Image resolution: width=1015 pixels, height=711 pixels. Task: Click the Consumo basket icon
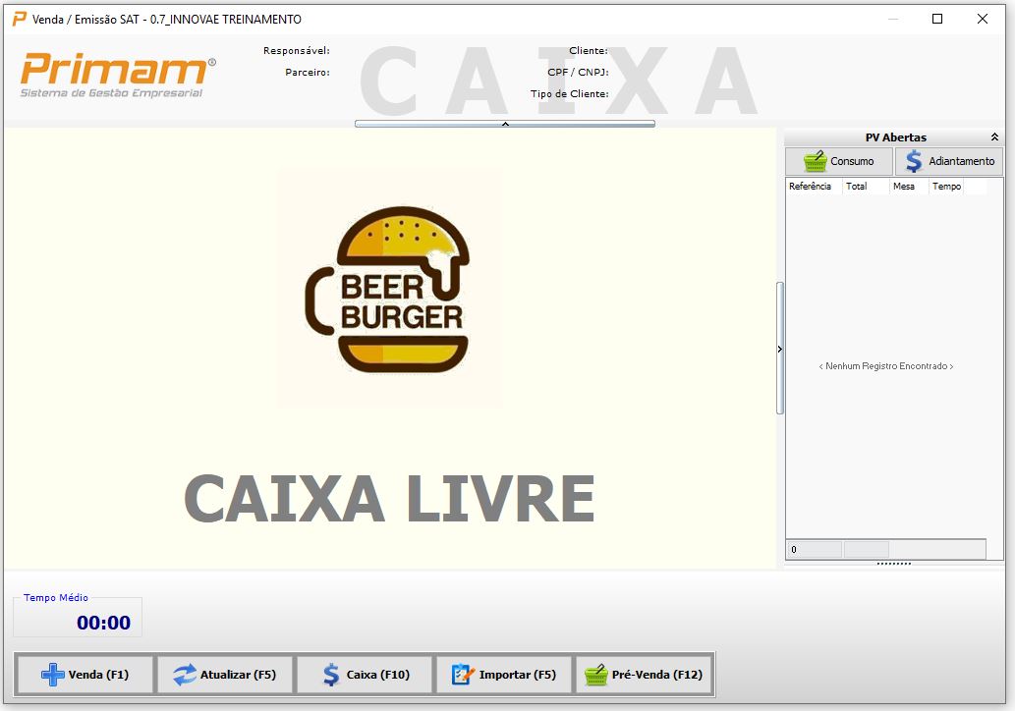tap(815, 161)
